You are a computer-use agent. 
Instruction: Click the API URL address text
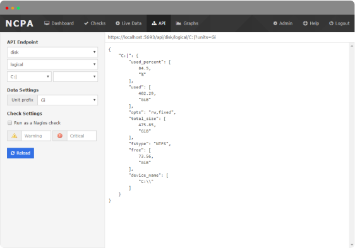(x=162, y=37)
